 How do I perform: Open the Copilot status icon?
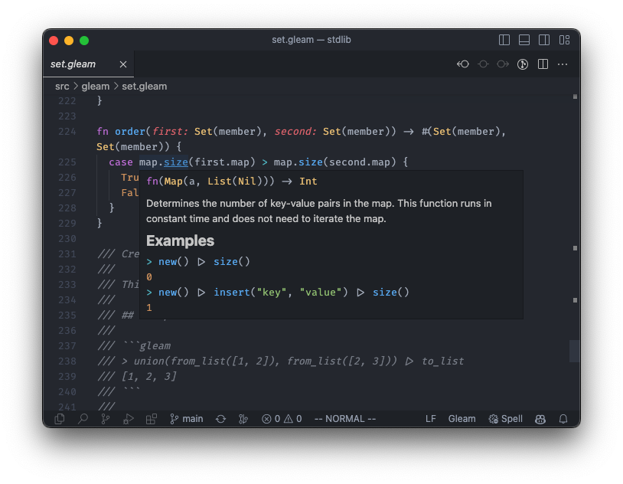pos(540,419)
